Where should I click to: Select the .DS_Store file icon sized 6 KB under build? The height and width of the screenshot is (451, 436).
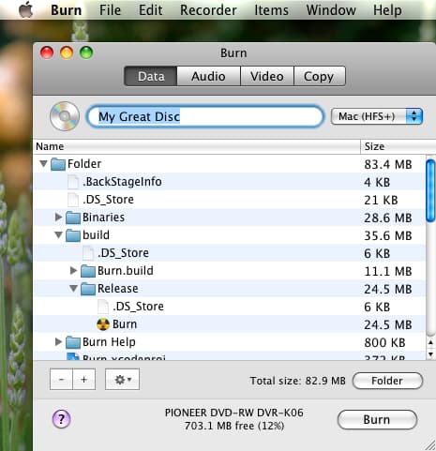coord(88,253)
